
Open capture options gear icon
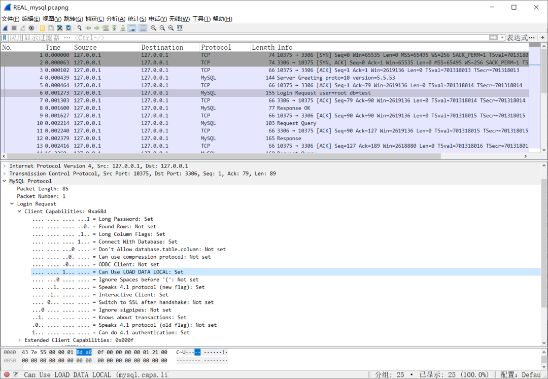tap(31, 28)
